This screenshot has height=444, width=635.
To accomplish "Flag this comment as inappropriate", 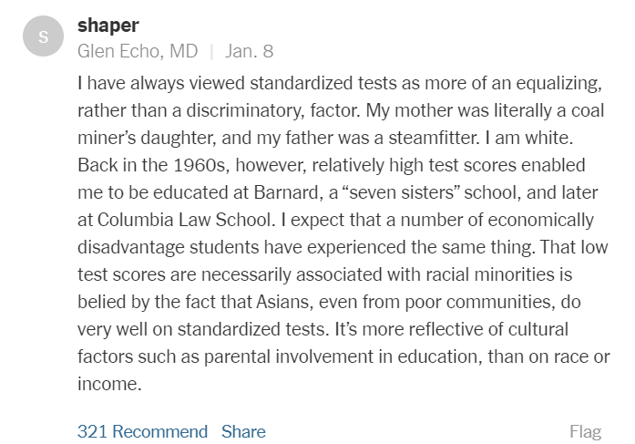I will [x=585, y=432].
